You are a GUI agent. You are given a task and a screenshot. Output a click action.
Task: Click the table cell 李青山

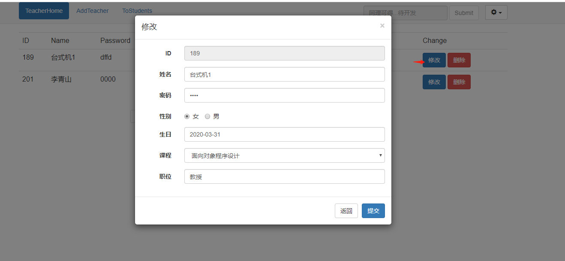coord(61,79)
